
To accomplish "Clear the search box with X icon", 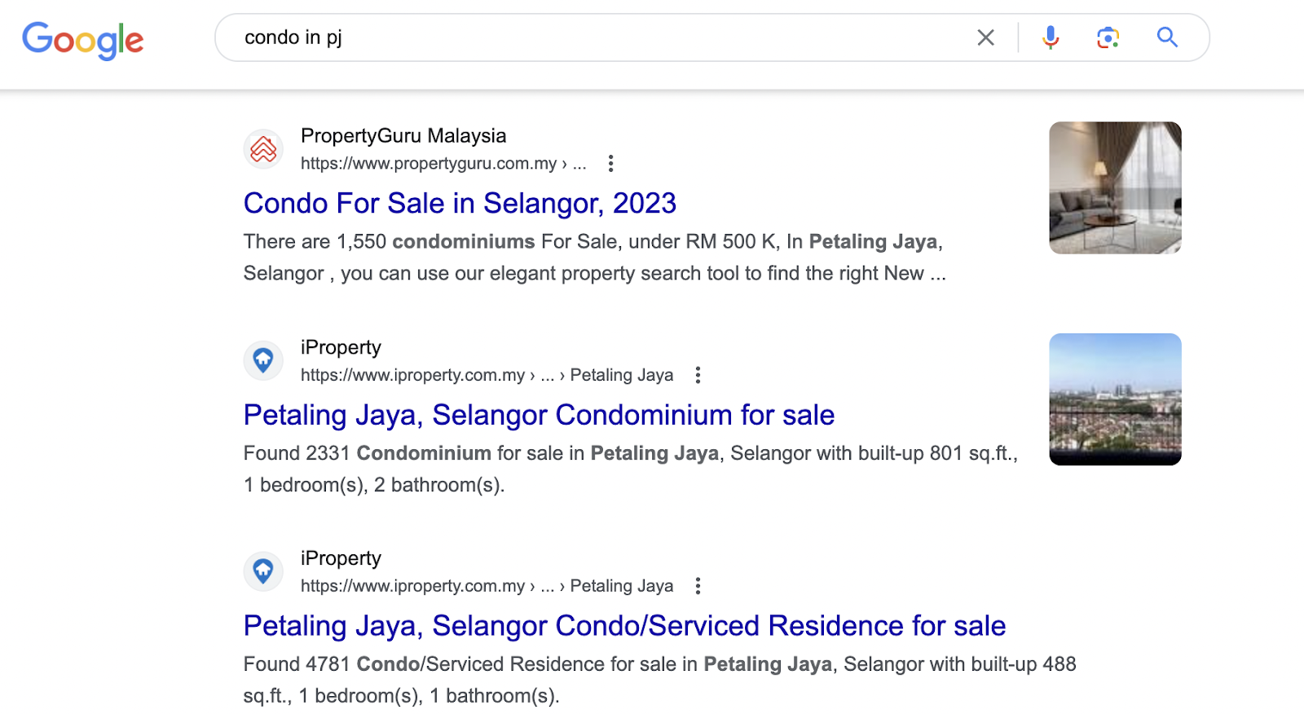I will point(985,37).
